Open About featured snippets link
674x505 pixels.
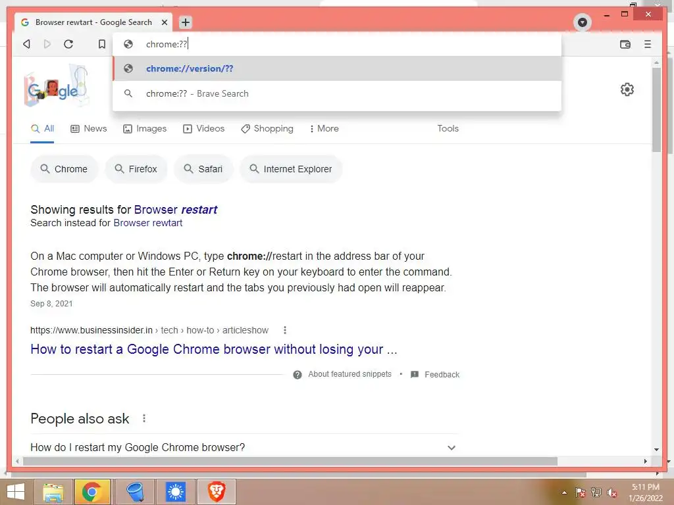point(350,374)
